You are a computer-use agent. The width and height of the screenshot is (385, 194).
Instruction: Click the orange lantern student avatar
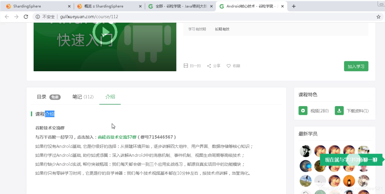click(349, 181)
